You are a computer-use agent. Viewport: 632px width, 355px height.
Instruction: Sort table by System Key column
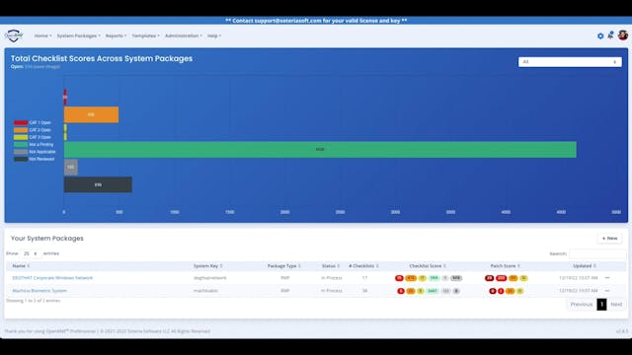click(x=208, y=266)
